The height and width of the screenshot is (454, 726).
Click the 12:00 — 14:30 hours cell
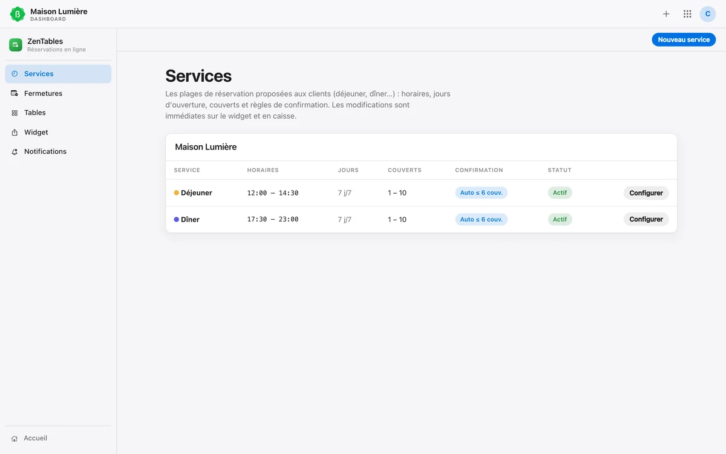click(273, 193)
